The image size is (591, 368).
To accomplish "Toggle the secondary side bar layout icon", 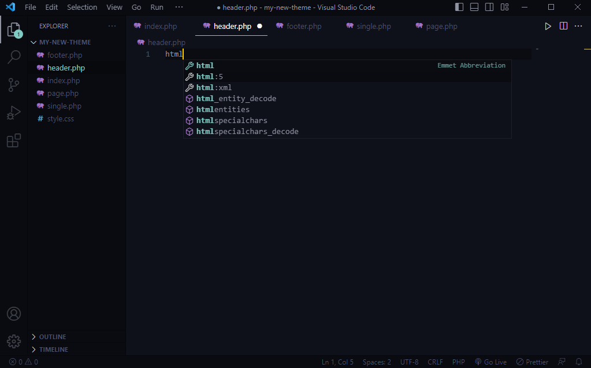I will pos(489,7).
